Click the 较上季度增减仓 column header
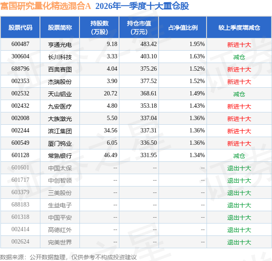Viewport: 272px width, 261px height. [x=239, y=27]
